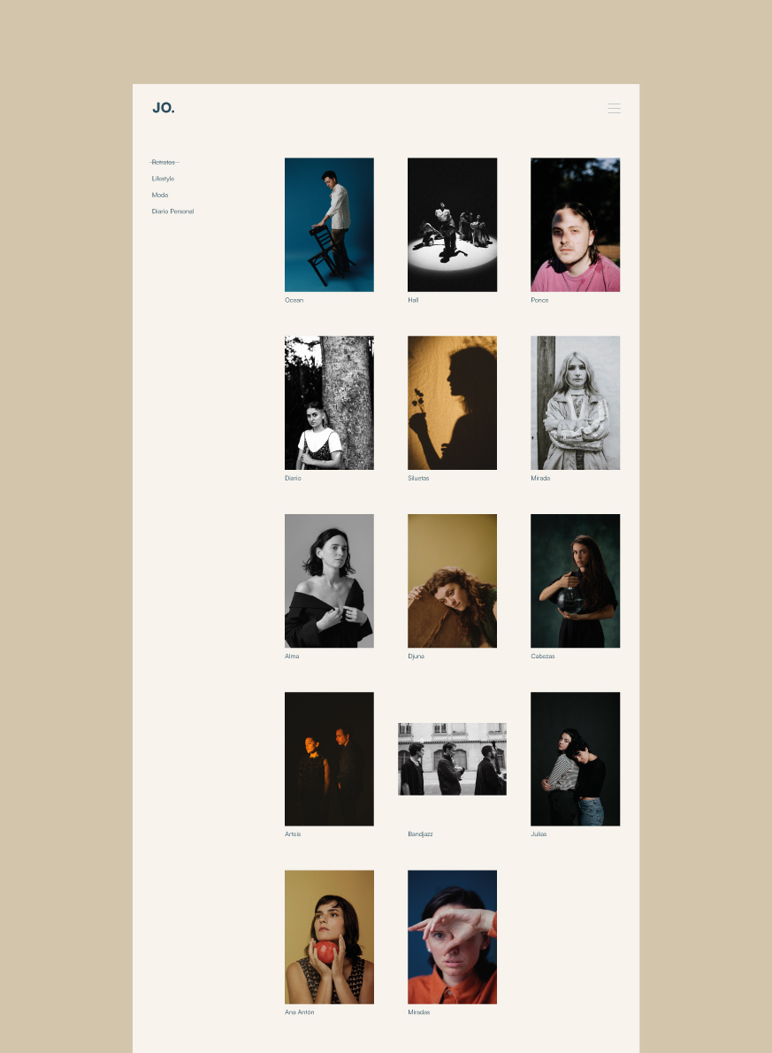Go to the Moda section
Image resolution: width=772 pixels, height=1053 pixels.
coord(160,195)
